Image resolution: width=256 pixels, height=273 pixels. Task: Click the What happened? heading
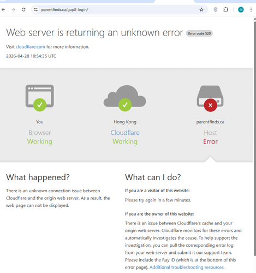tap(38, 177)
